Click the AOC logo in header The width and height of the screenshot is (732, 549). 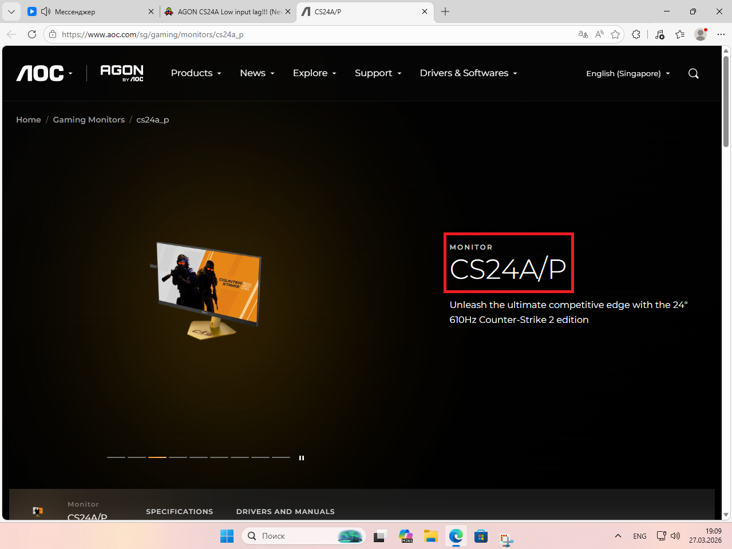pos(40,73)
